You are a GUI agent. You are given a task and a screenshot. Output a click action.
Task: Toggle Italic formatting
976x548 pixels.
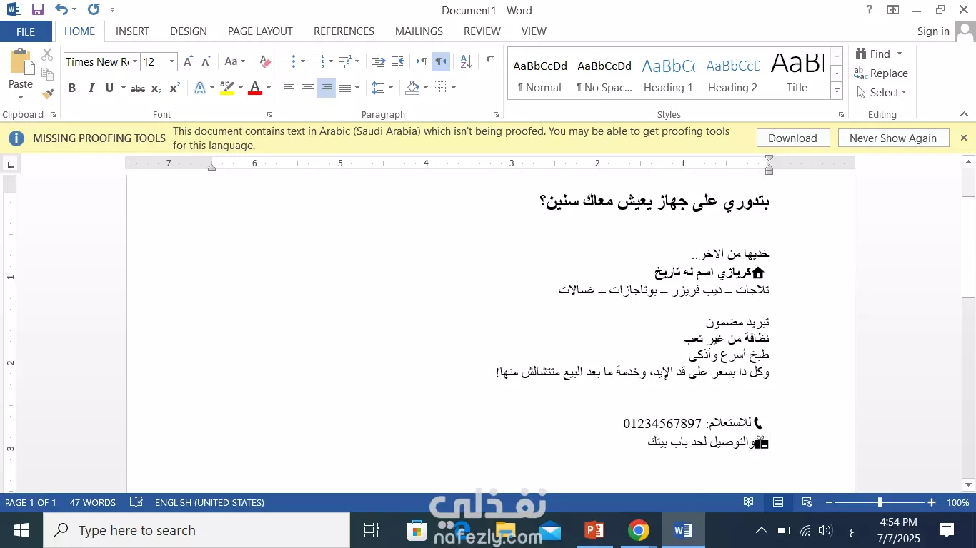coord(91,88)
